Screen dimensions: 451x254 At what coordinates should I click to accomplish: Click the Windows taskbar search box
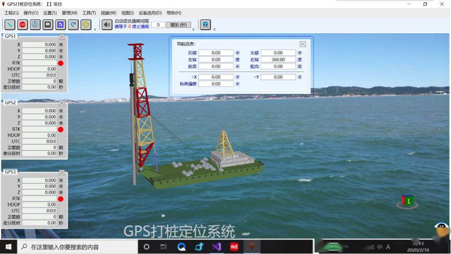coord(78,247)
